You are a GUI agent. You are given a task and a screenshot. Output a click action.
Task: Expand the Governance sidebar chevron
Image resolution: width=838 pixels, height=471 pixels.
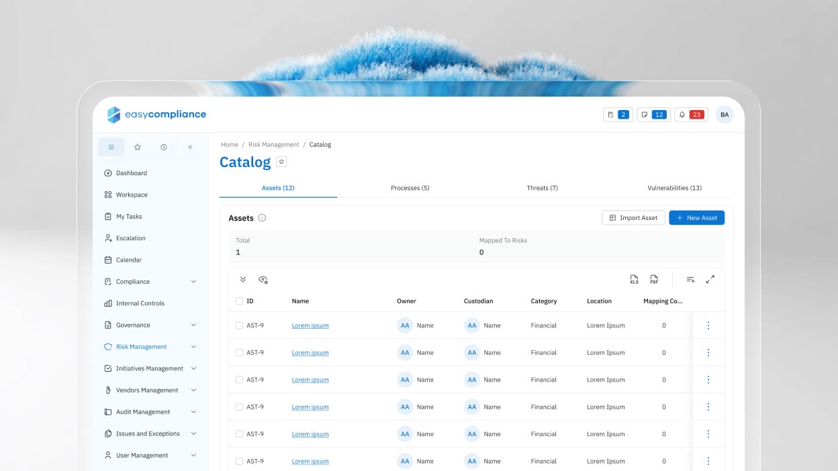(x=193, y=325)
